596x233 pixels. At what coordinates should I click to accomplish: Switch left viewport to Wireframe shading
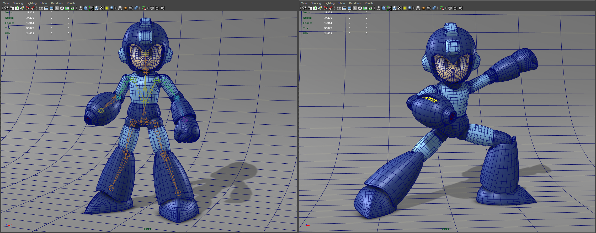tap(81, 8)
